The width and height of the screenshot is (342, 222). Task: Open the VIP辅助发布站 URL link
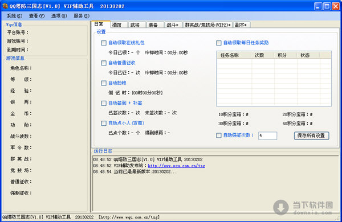[177, 166]
